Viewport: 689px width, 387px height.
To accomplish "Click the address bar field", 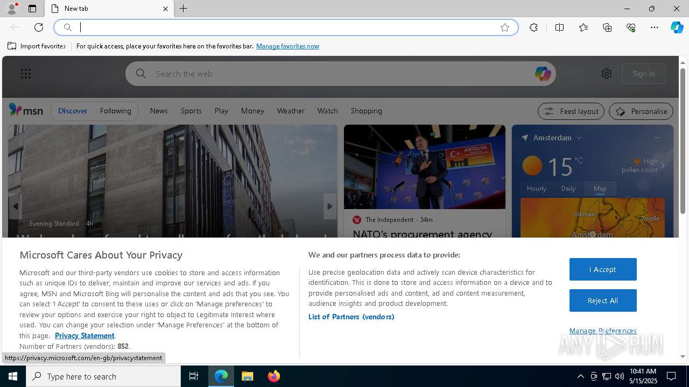I will coord(285,27).
